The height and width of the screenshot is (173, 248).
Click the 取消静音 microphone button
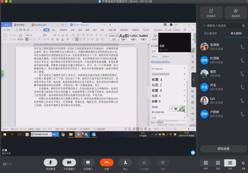50,162
